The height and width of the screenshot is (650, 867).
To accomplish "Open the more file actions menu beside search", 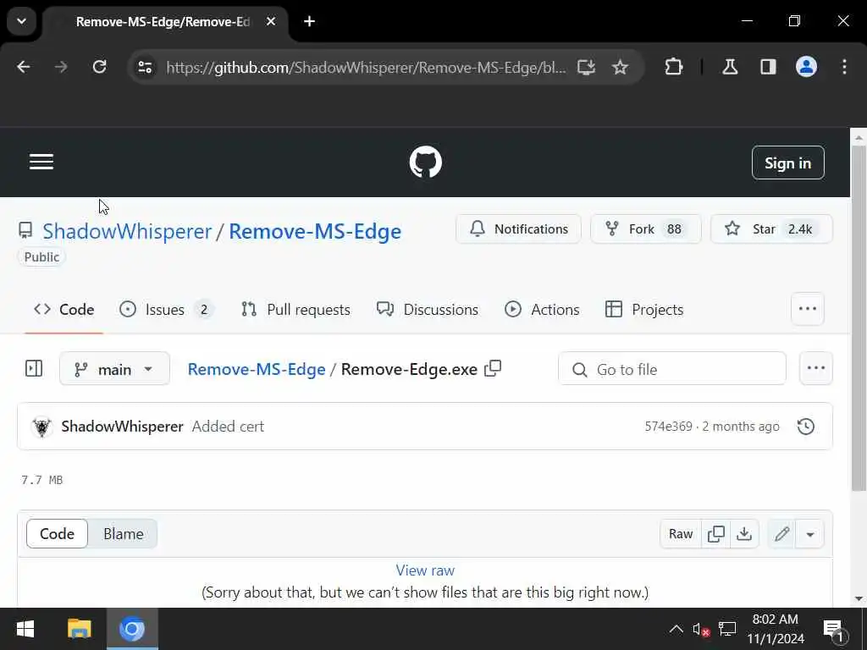I will tap(816, 368).
